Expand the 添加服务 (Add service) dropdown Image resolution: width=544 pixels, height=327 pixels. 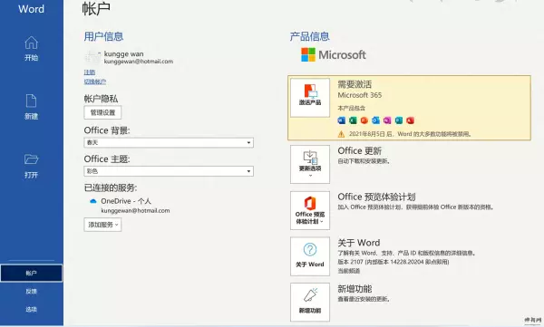pyautogui.click(x=102, y=225)
